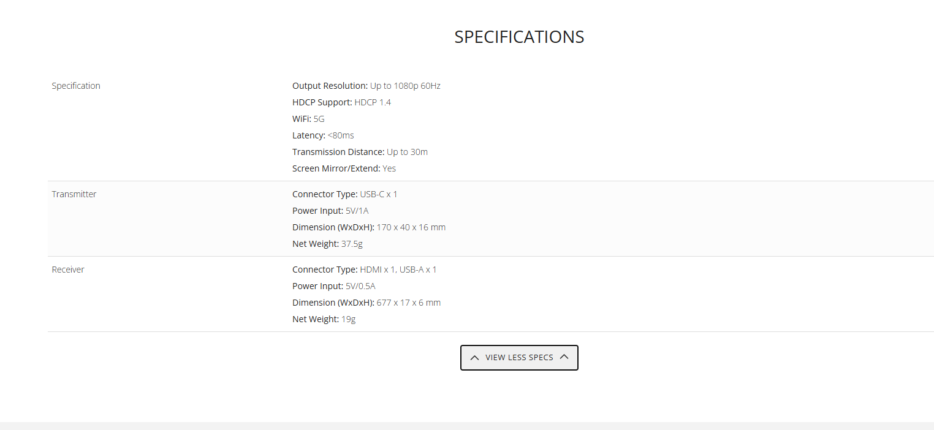Click the Latency <80ms line
This screenshot has width=934, height=430.
(323, 135)
